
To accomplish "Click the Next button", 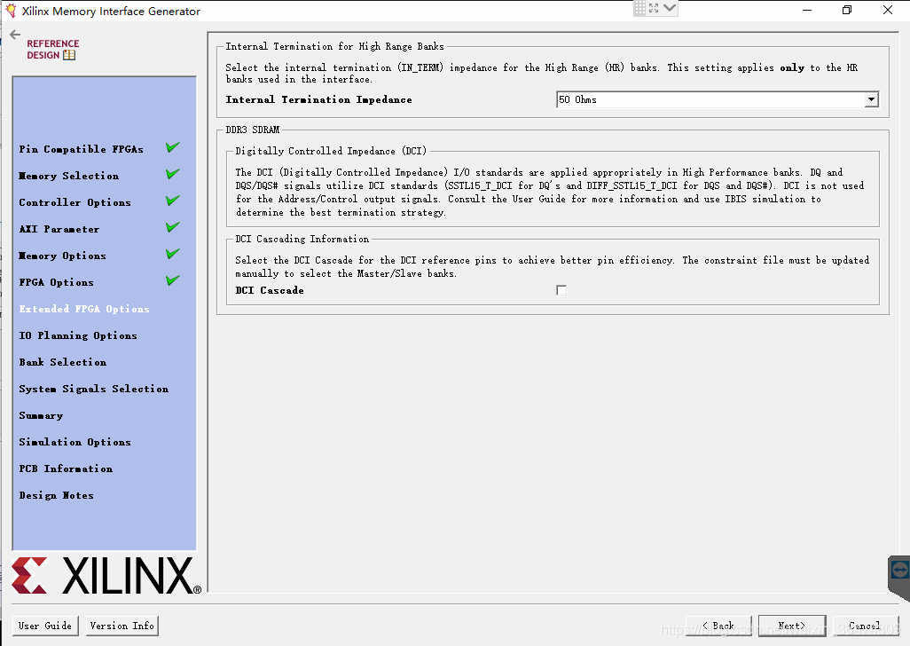I will pyautogui.click(x=792, y=626).
